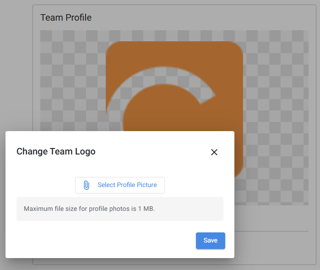Close the Change Team Logo dialog
Image resolution: width=320 pixels, height=270 pixels.
[x=214, y=152]
